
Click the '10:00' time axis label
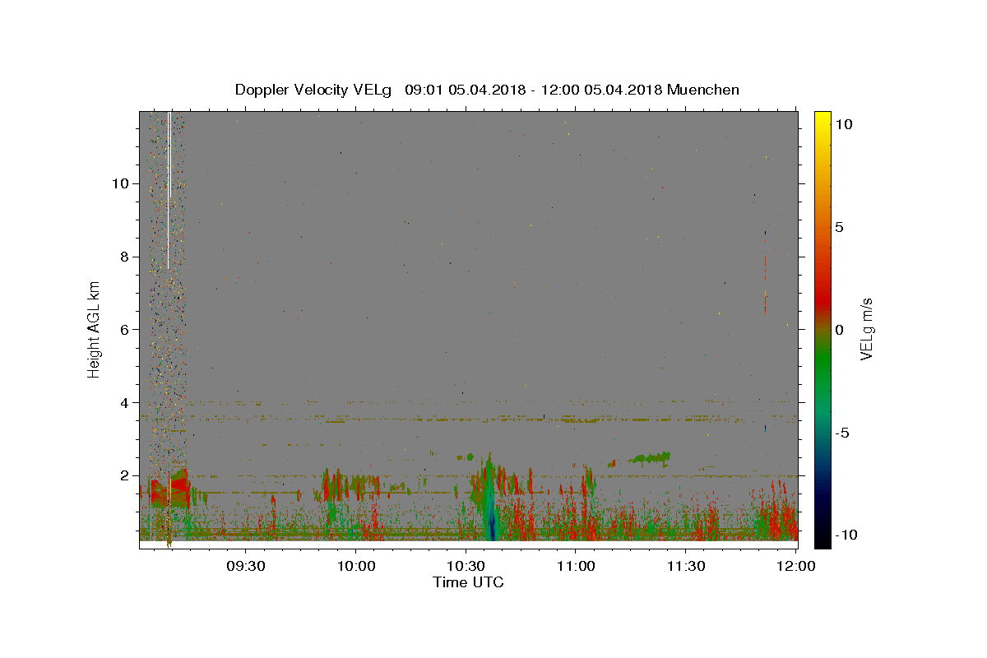coord(355,567)
